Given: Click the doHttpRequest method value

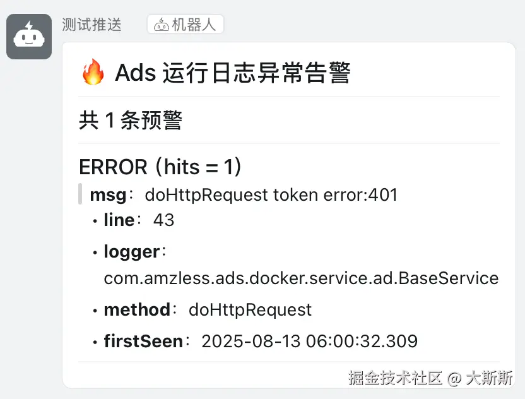Looking at the screenshot, I should (250, 310).
